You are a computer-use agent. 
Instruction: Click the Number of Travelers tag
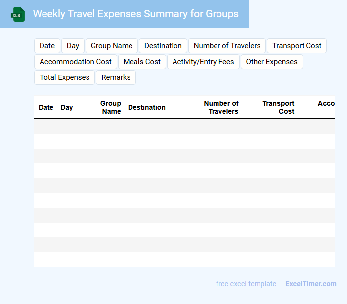pos(227,46)
